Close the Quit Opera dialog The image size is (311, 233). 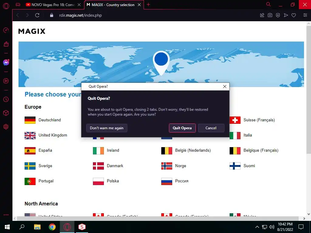[225, 86]
